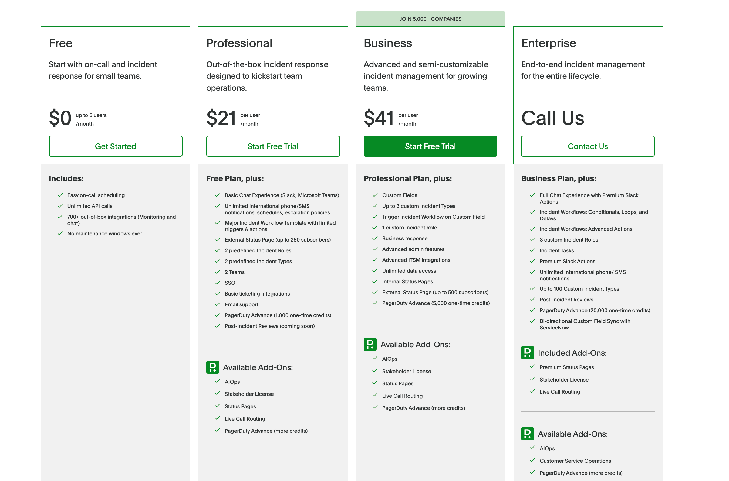Click Contact Us for Enterprise pricing
The height and width of the screenshot is (481, 729).
[588, 146]
